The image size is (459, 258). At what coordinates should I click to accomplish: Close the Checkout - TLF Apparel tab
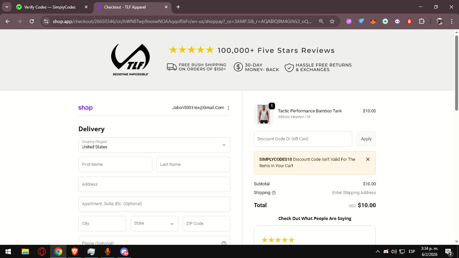pos(166,7)
